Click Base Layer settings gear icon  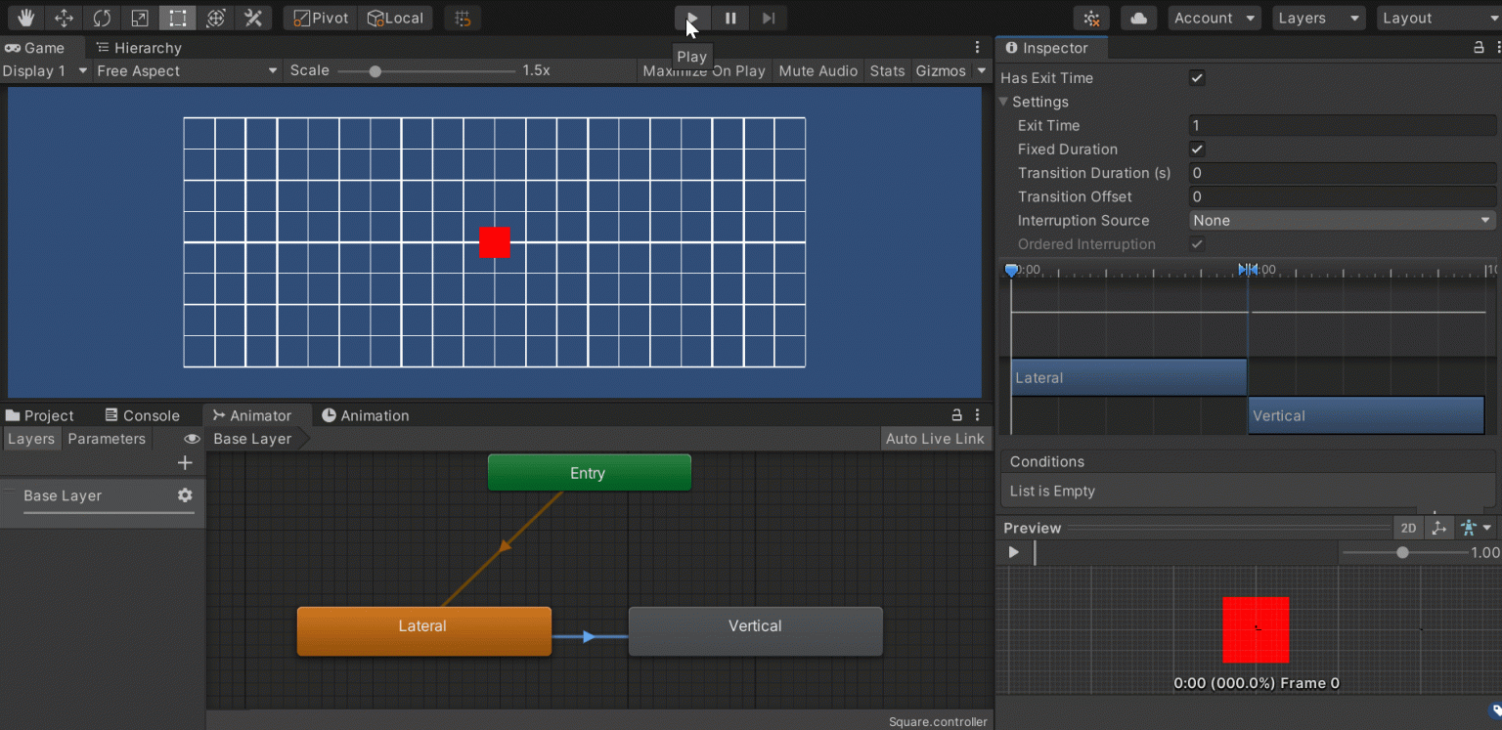pyautogui.click(x=185, y=495)
